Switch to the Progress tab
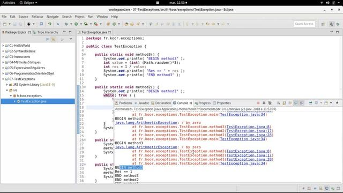The width and height of the screenshot is (343, 193). [203, 103]
